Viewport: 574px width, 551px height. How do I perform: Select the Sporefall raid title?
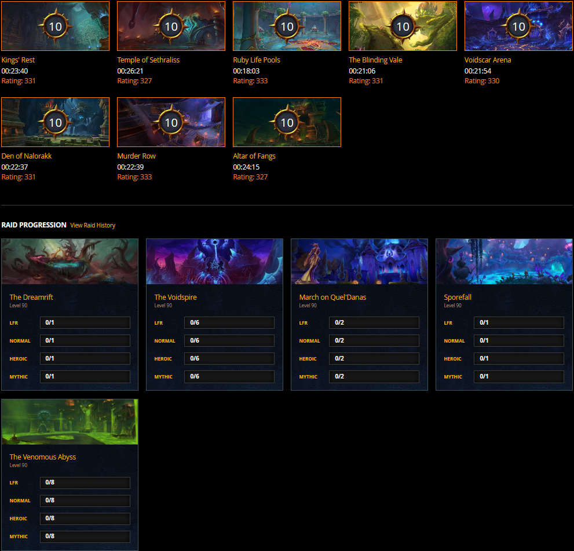point(458,297)
